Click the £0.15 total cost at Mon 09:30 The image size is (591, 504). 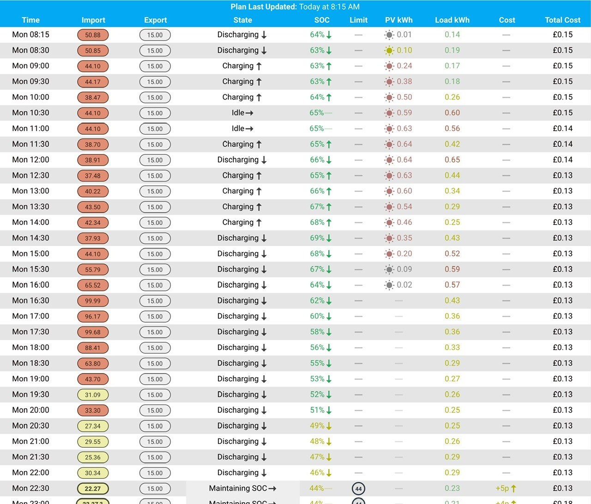coord(563,82)
